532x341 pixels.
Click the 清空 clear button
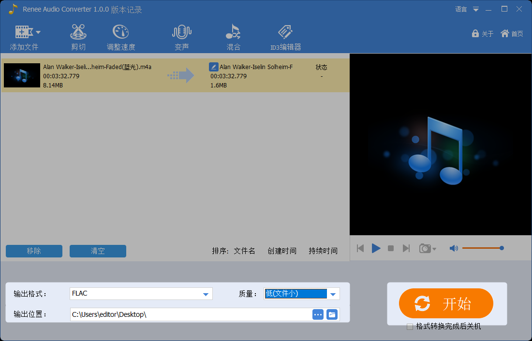98,251
